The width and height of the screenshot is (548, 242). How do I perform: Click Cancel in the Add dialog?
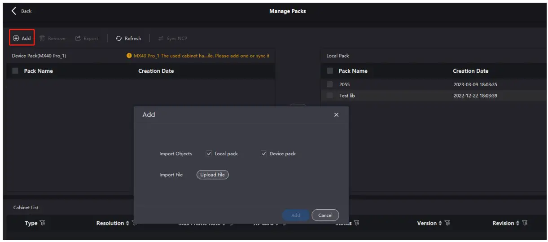[325, 215]
